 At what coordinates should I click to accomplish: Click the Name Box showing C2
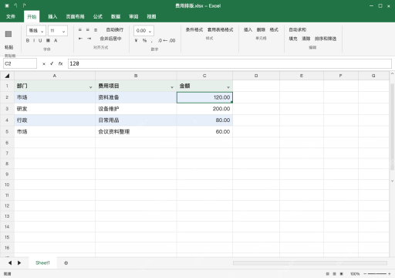coord(20,63)
